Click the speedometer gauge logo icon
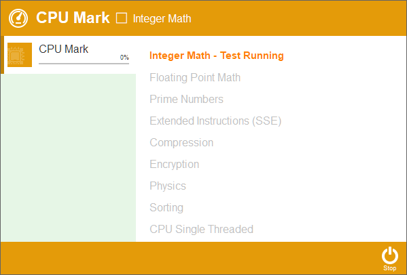The image size is (407, 275). [18, 18]
